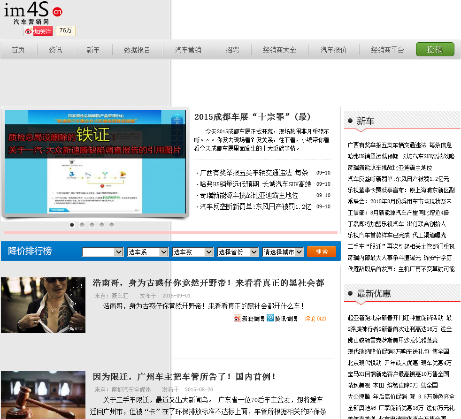Open the 经销商大全 menu item
Screen dimensions: 461x419
[x=279, y=50]
